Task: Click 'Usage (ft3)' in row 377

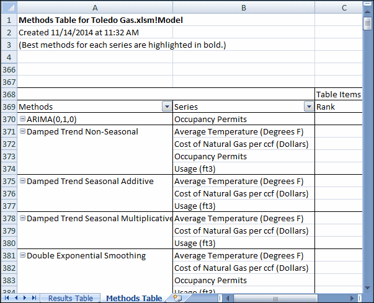Action: pyautogui.click(x=195, y=206)
